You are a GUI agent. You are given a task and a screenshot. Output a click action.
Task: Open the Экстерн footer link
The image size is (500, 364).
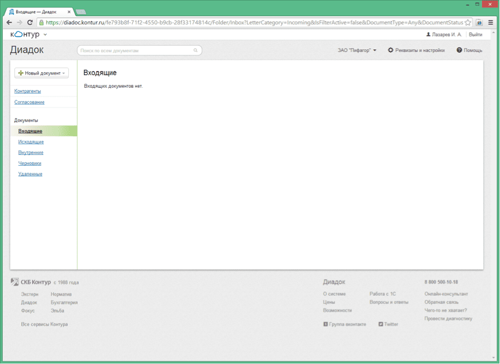(x=30, y=294)
